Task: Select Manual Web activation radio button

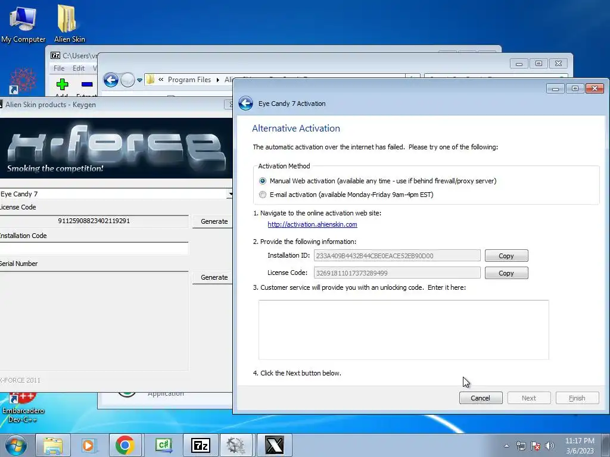Action: coord(263,181)
